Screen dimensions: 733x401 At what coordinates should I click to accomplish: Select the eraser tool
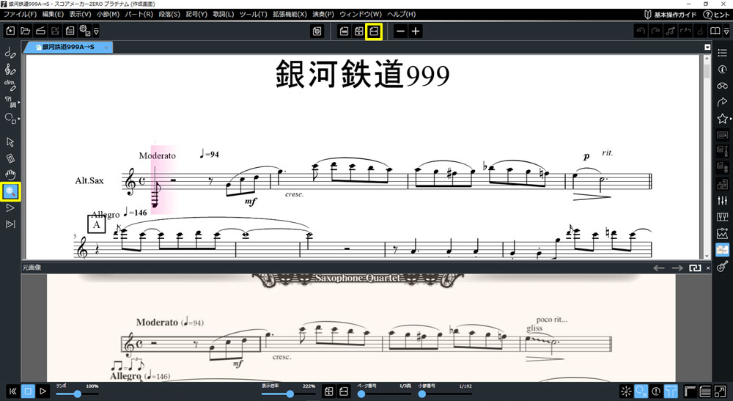(10, 158)
